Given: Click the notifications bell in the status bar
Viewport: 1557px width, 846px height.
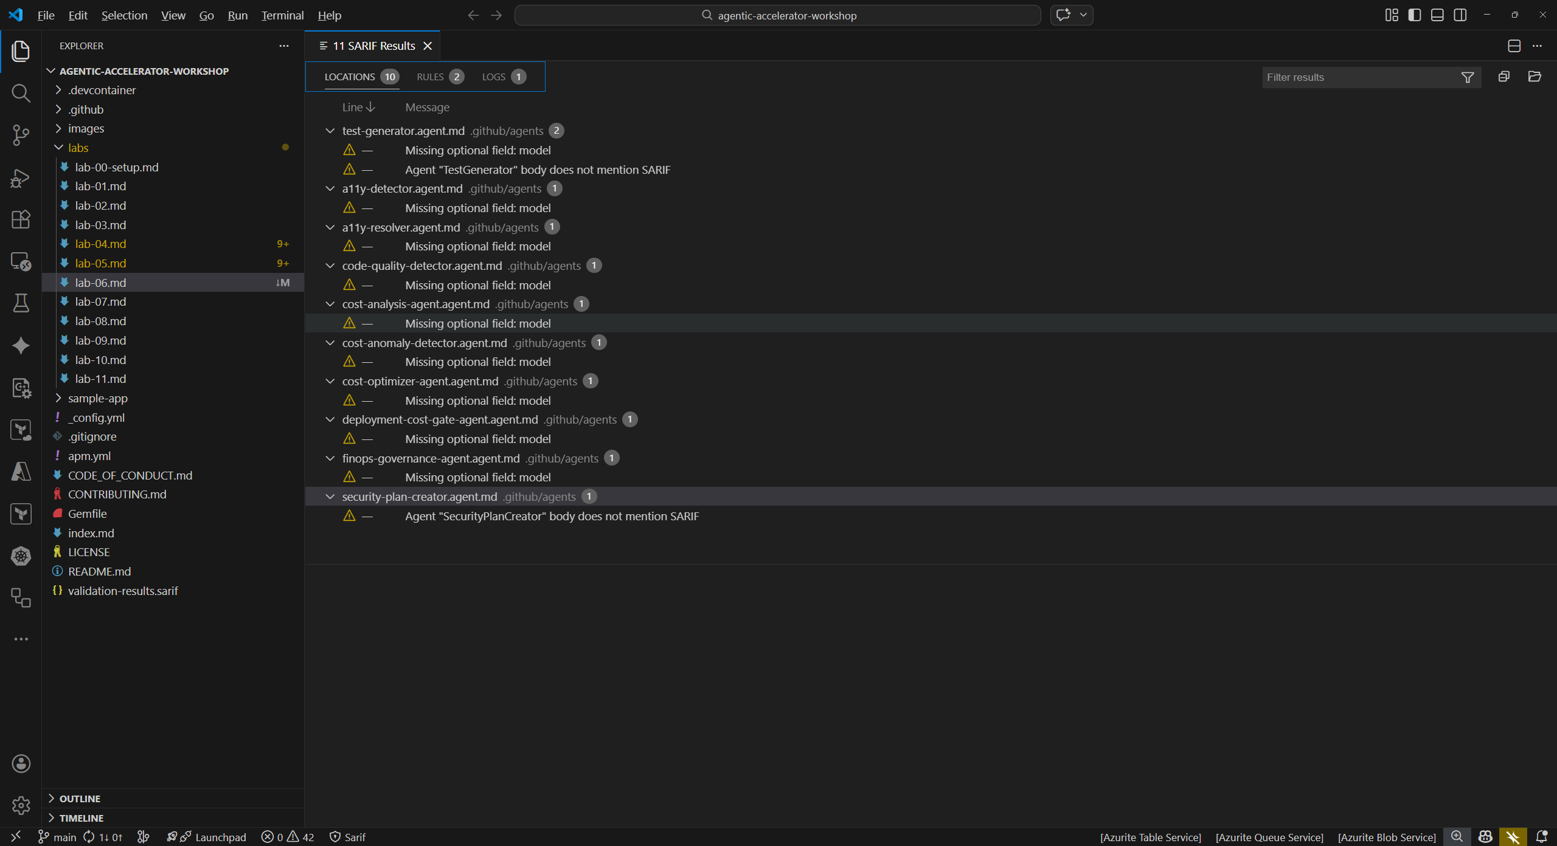Looking at the screenshot, I should pos(1541,837).
